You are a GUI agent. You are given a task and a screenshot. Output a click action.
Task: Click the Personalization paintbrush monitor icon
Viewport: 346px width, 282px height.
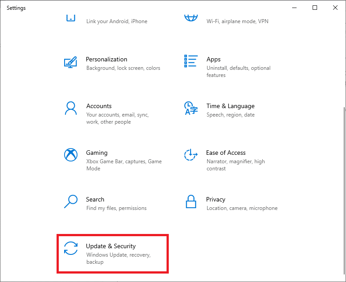click(x=70, y=62)
